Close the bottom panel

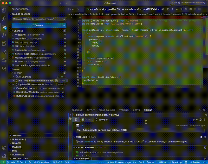[204, 110]
